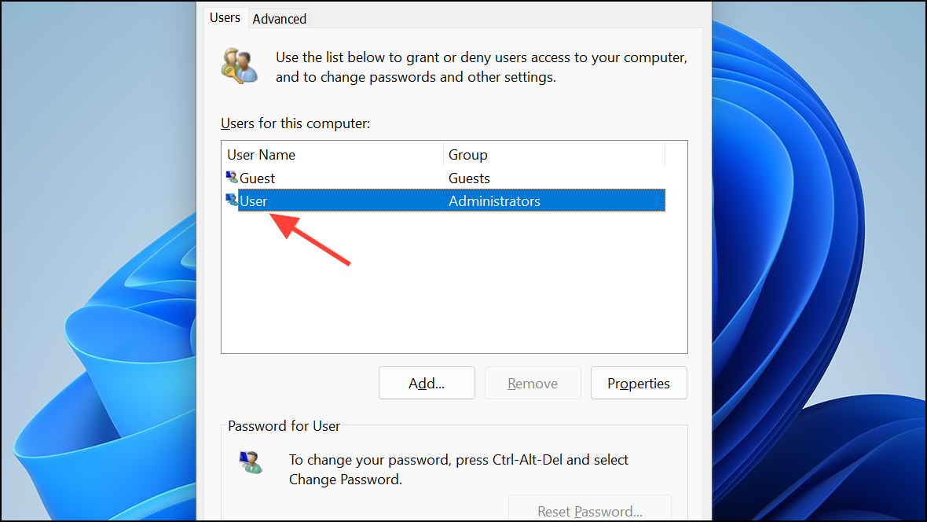The width and height of the screenshot is (927, 522).
Task: Select the Users tab
Action: (225, 17)
